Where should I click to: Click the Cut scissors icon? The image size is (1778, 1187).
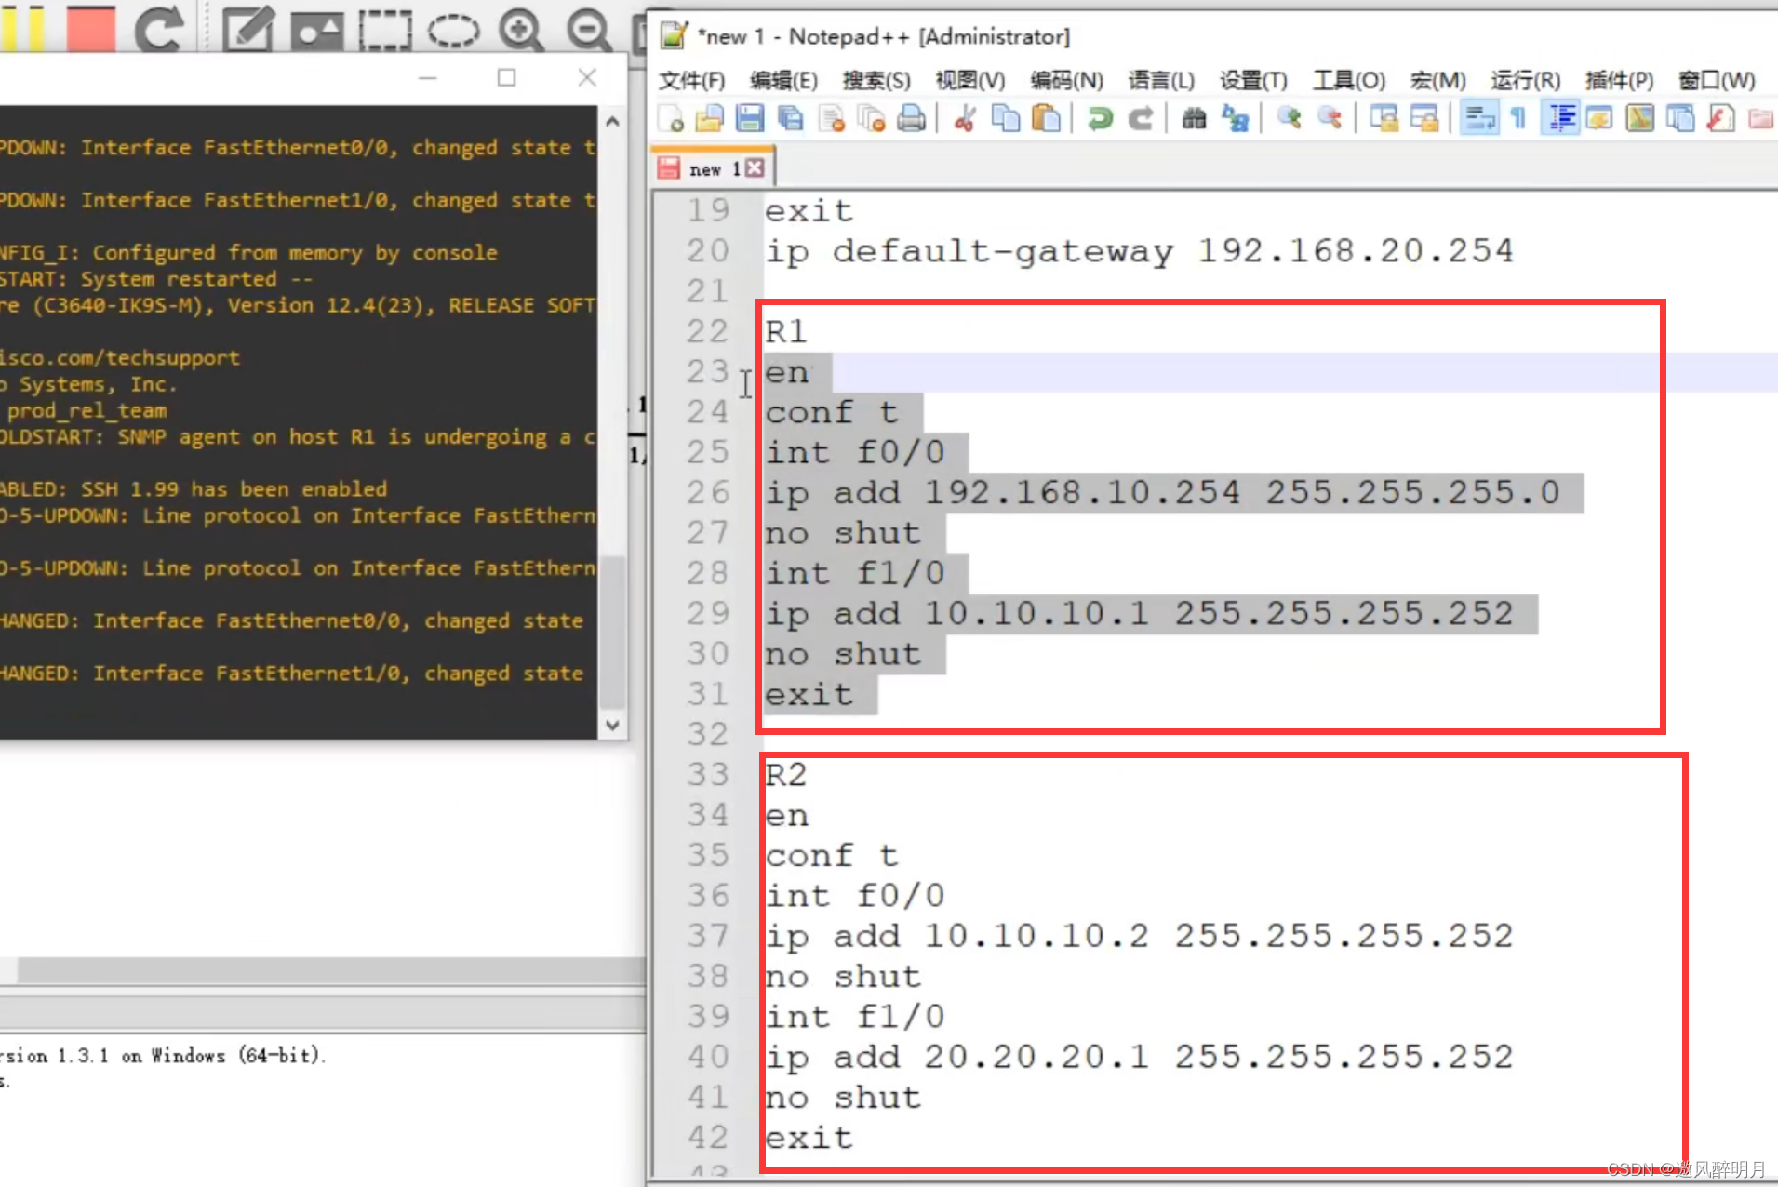(x=965, y=119)
